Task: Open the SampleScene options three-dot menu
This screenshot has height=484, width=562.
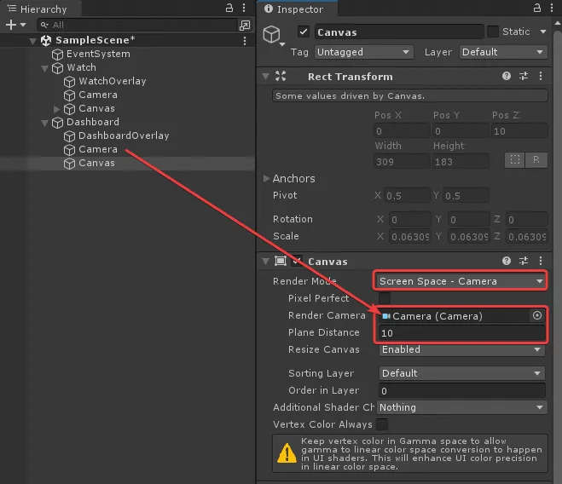Action: [x=245, y=41]
